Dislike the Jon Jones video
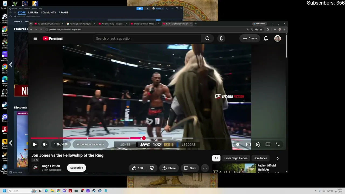This screenshot has width=345, height=194. 152,168
